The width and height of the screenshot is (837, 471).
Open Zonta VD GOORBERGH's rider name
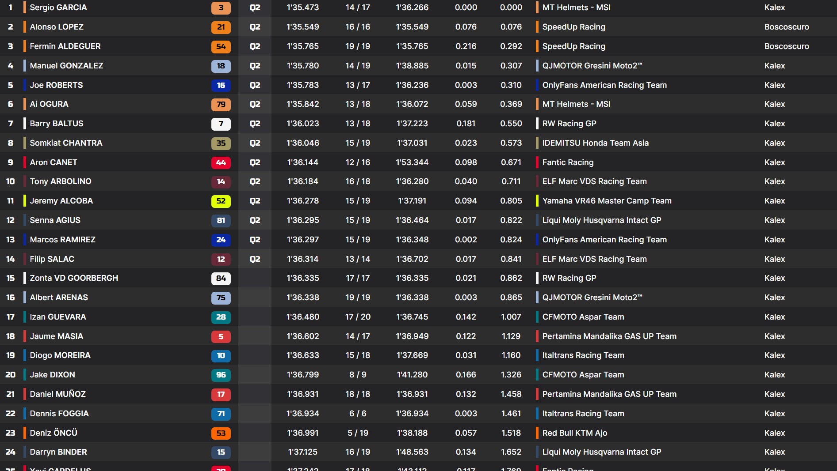(x=74, y=278)
